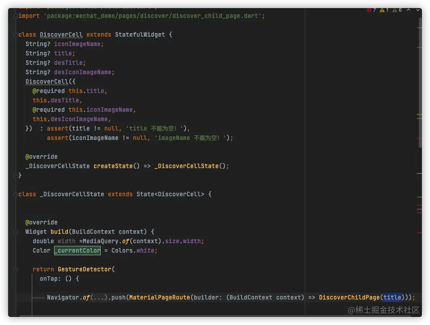Collapse the DiscoverCell class fold marker

(x=16, y=35)
